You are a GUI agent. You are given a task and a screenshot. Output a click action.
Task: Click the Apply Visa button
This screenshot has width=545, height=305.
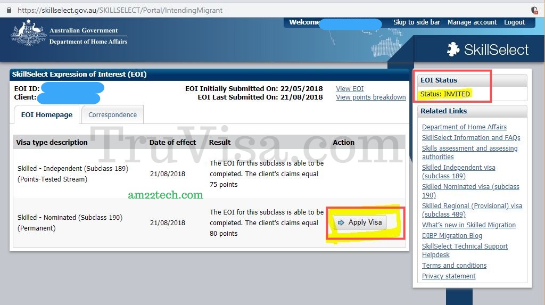click(x=360, y=222)
